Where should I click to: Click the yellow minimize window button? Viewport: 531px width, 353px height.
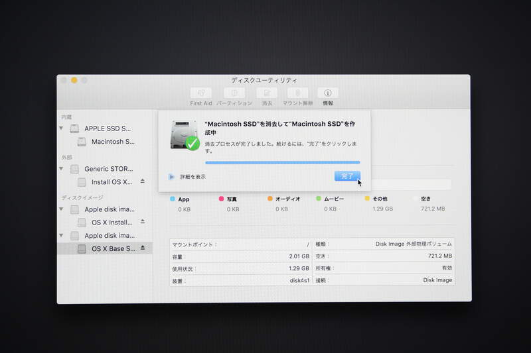(x=74, y=80)
